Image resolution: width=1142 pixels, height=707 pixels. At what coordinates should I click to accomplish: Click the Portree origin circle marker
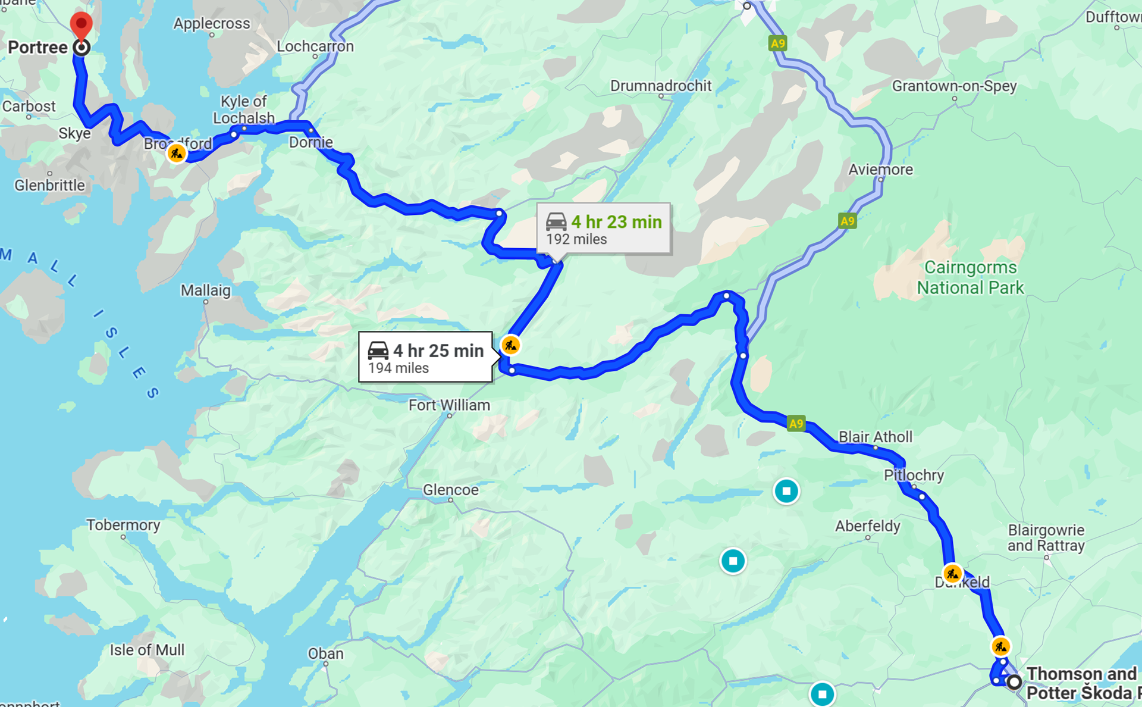81,48
